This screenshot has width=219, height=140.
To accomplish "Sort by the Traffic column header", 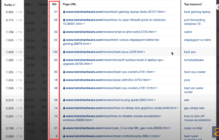I will (x=9, y=5).
